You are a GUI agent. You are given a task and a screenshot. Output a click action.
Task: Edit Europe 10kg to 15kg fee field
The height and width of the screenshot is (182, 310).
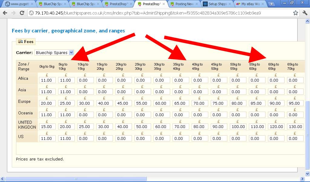pos(85,103)
